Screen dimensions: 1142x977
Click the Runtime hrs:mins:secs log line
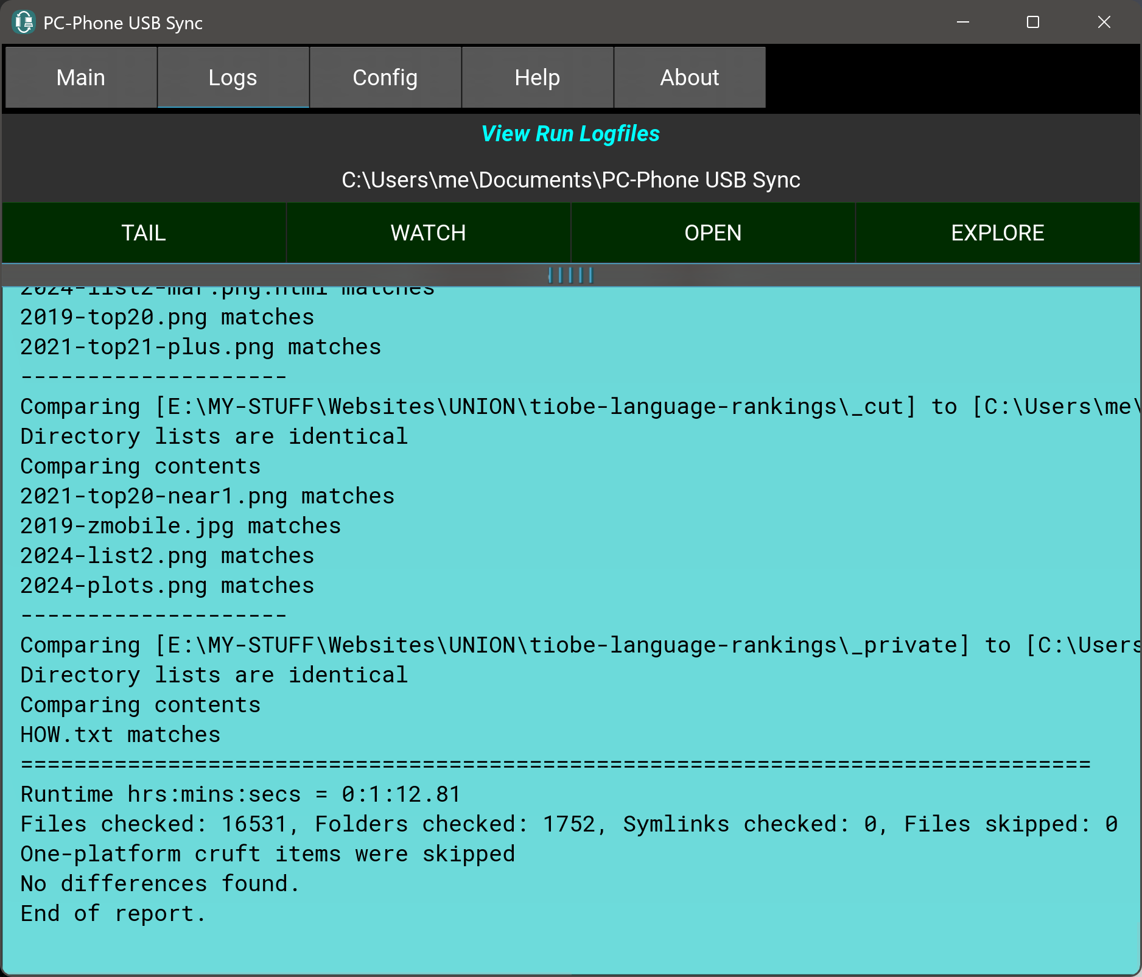click(x=240, y=794)
